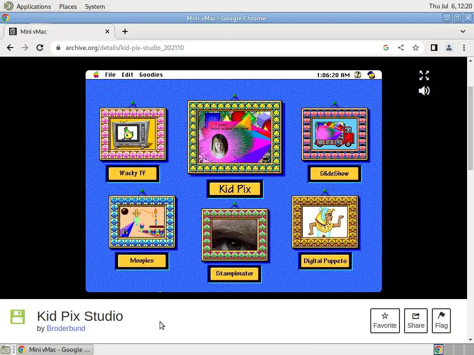The image size is (474, 355).
Task: Click the Mini vMac taskbar window button
Action: [55, 349]
